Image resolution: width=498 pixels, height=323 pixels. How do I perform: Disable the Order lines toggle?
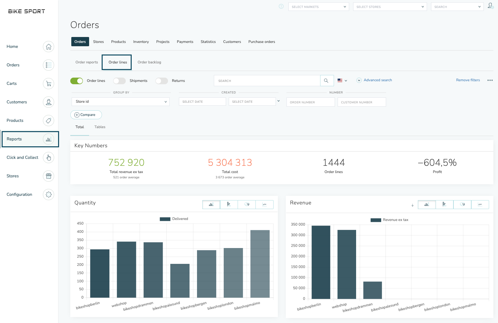[x=77, y=81]
